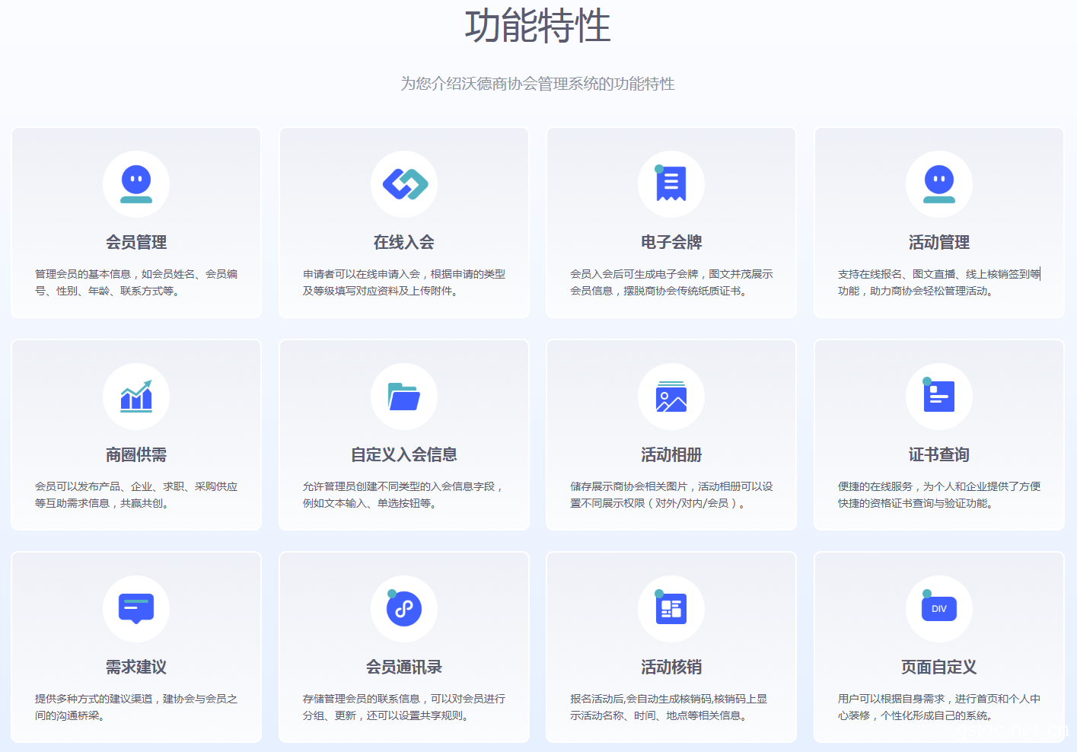Screen dimensions: 1077x752
Task: Click the 自定义入会信息 folder icon
Action: (x=404, y=397)
